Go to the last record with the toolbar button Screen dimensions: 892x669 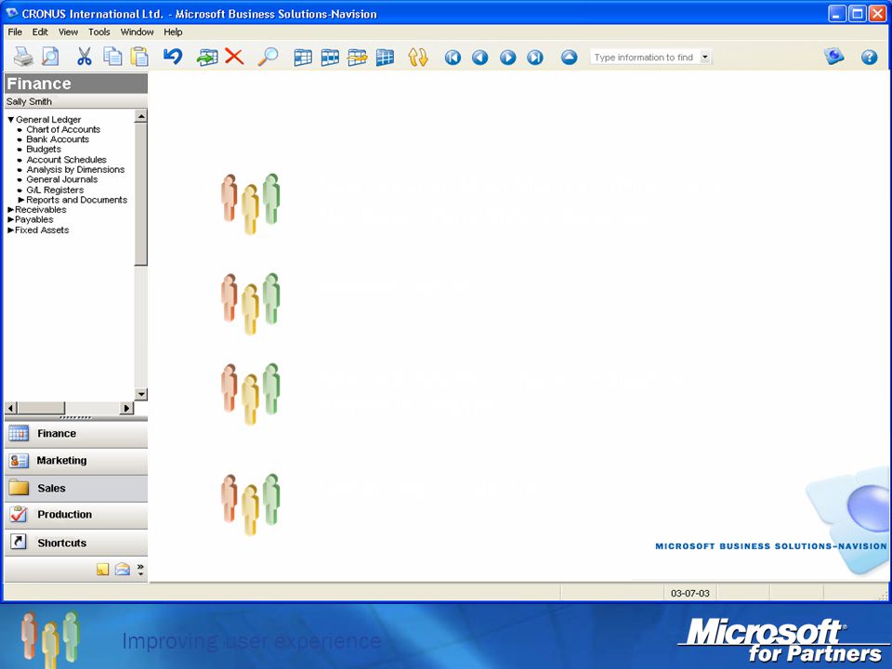(535, 58)
